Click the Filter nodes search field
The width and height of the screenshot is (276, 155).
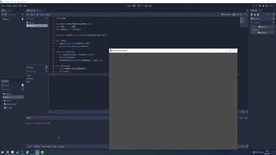tap(16, 15)
